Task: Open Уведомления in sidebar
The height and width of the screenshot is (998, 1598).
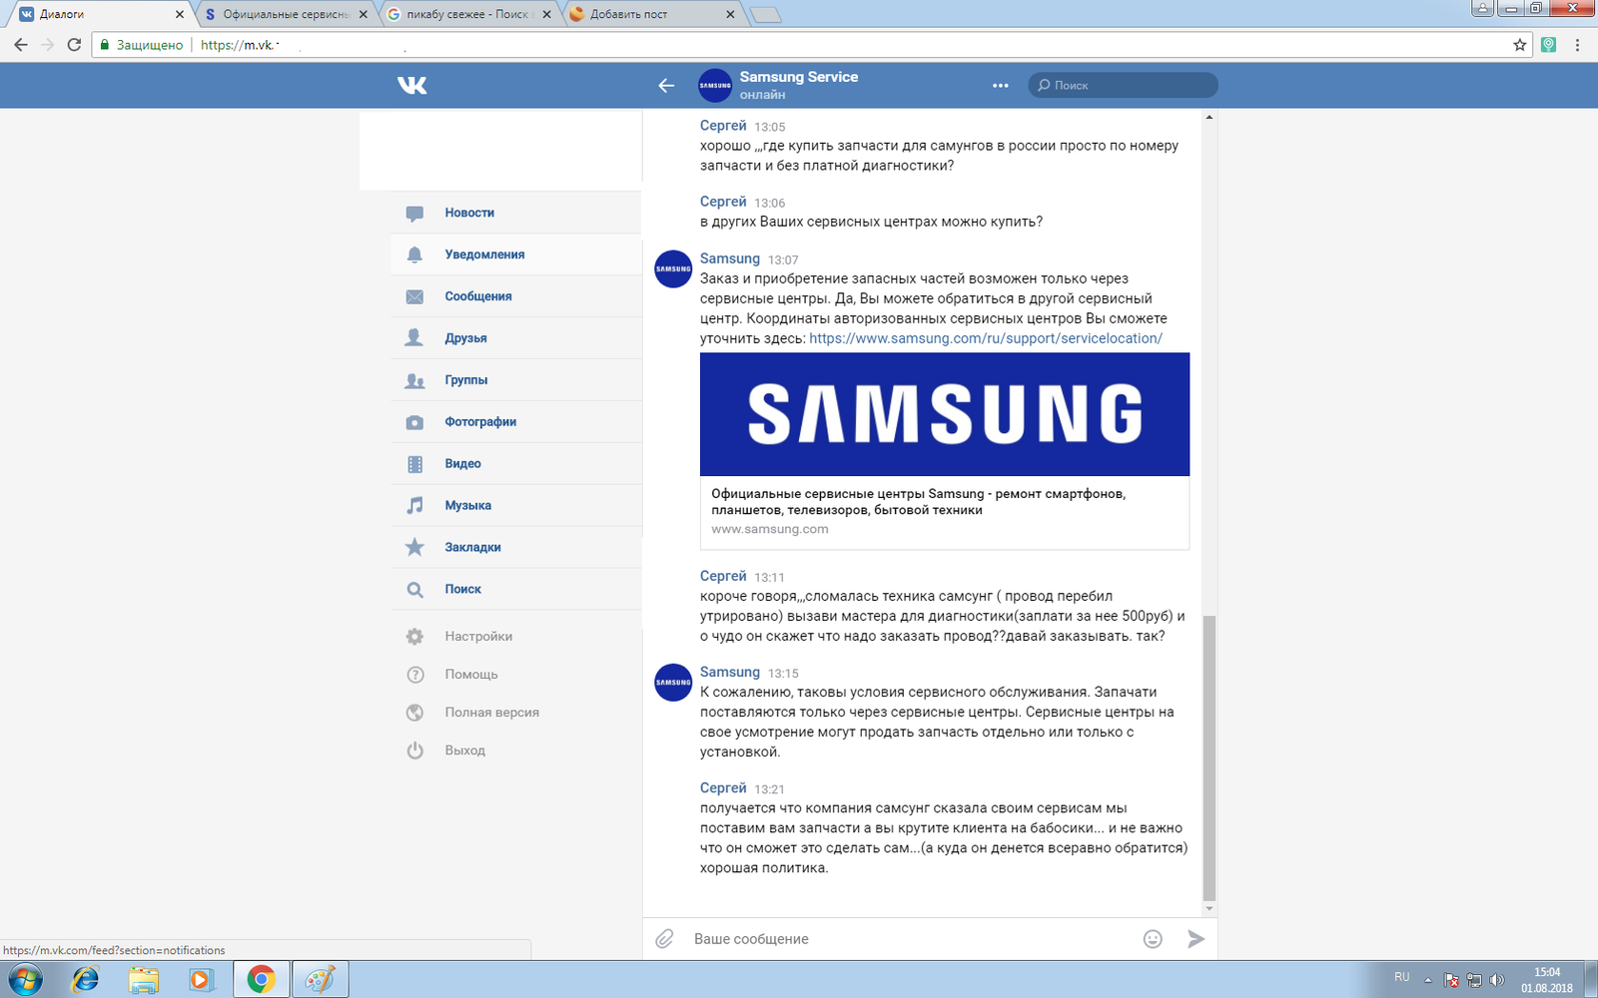Action: (515, 254)
